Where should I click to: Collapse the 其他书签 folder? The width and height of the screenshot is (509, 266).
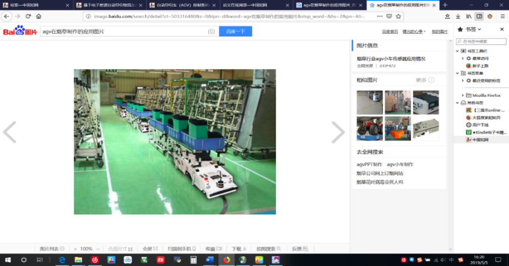tap(458, 103)
